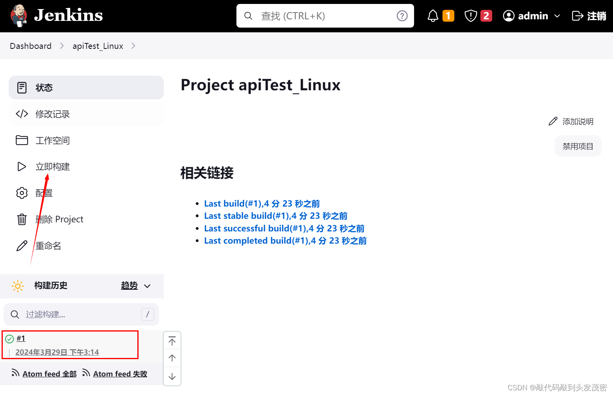Viewport: 613px width, 395px height.
Task: Click the green success icon for build #1
Action: click(x=9, y=339)
